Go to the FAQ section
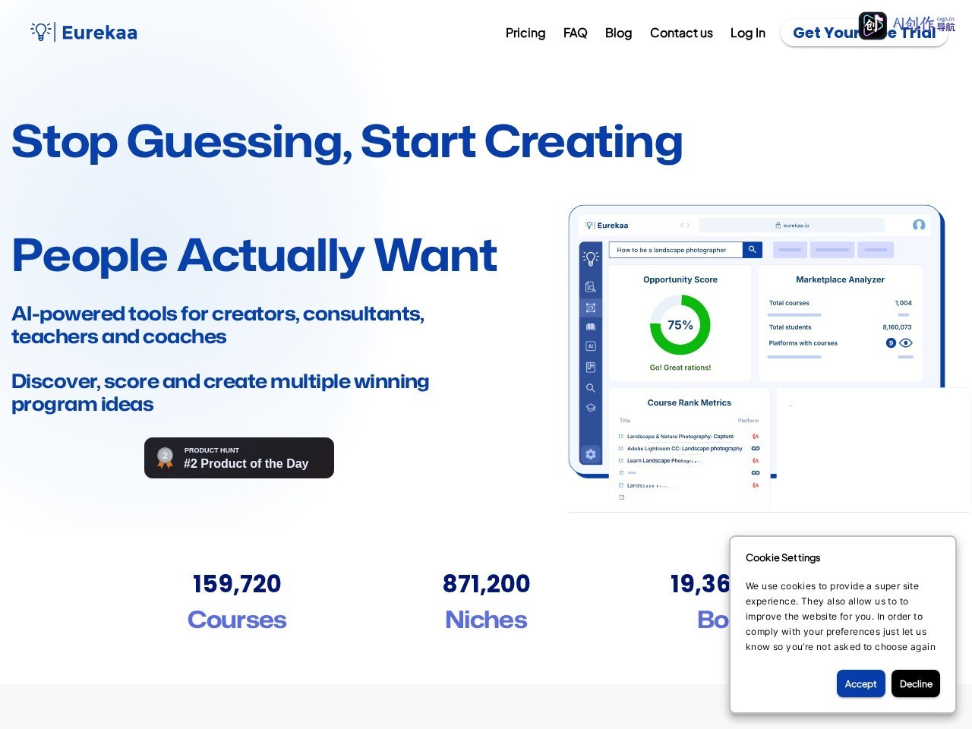This screenshot has height=729, width=972. (576, 33)
